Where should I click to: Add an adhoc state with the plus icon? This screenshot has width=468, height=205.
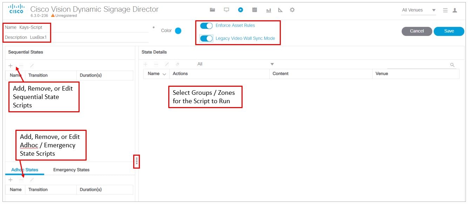(x=11, y=180)
